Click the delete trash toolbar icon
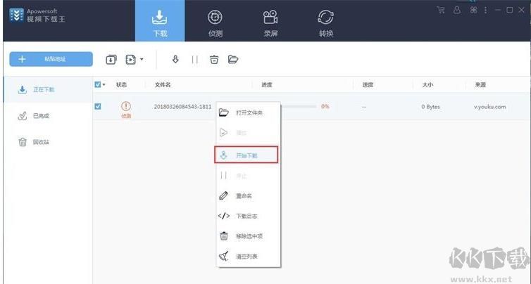The width and height of the screenshot is (531, 284). 214,60
